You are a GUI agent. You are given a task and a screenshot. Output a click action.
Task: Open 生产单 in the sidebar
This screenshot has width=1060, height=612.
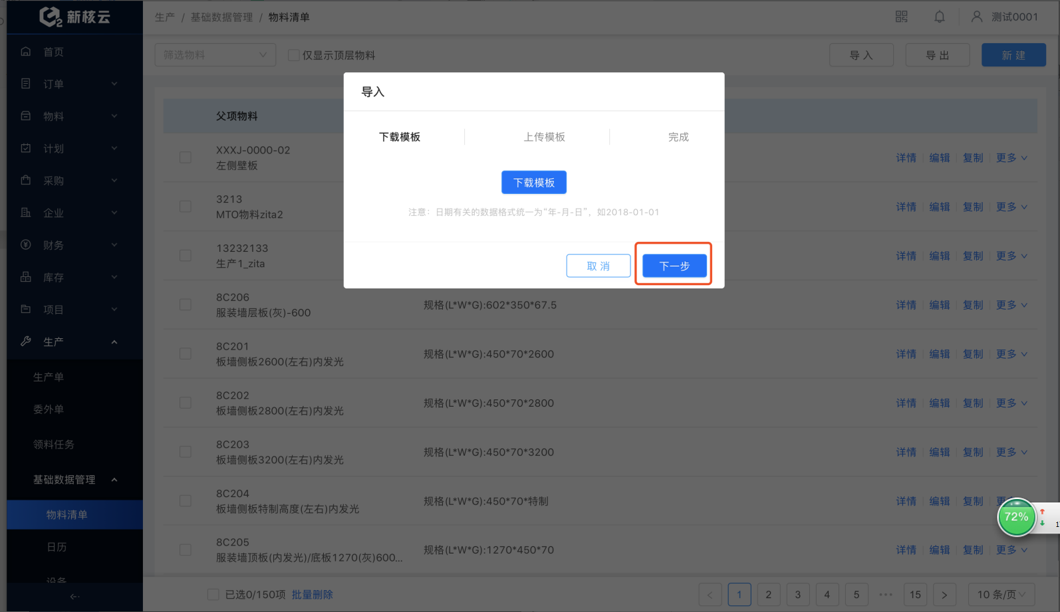point(49,377)
